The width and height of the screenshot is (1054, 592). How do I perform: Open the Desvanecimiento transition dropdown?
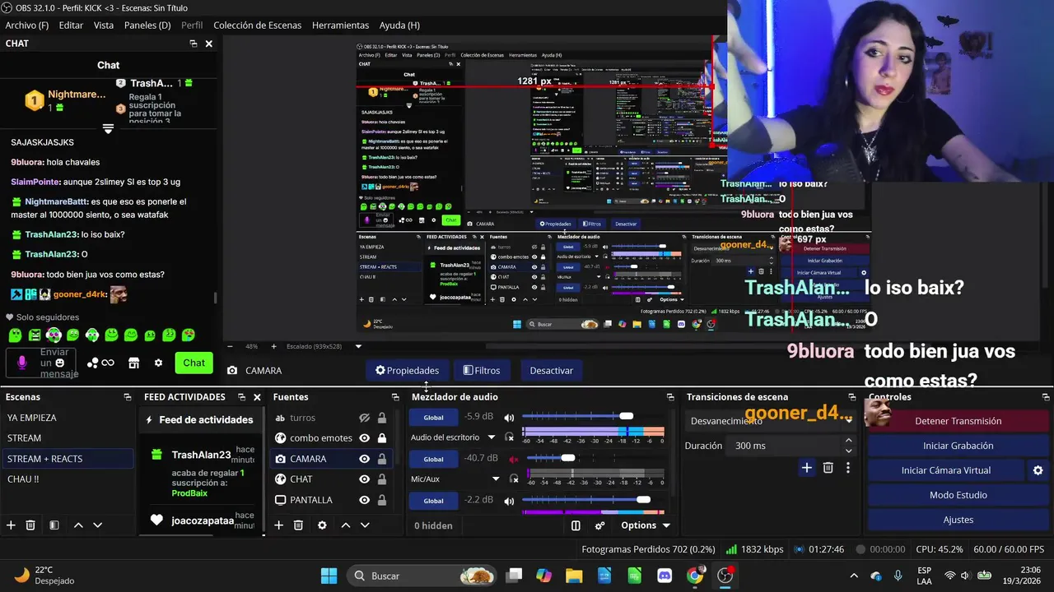[770, 421]
